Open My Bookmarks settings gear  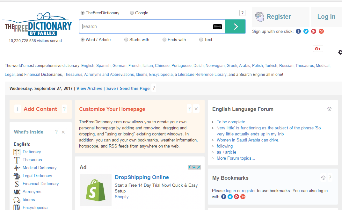(x=323, y=178)
